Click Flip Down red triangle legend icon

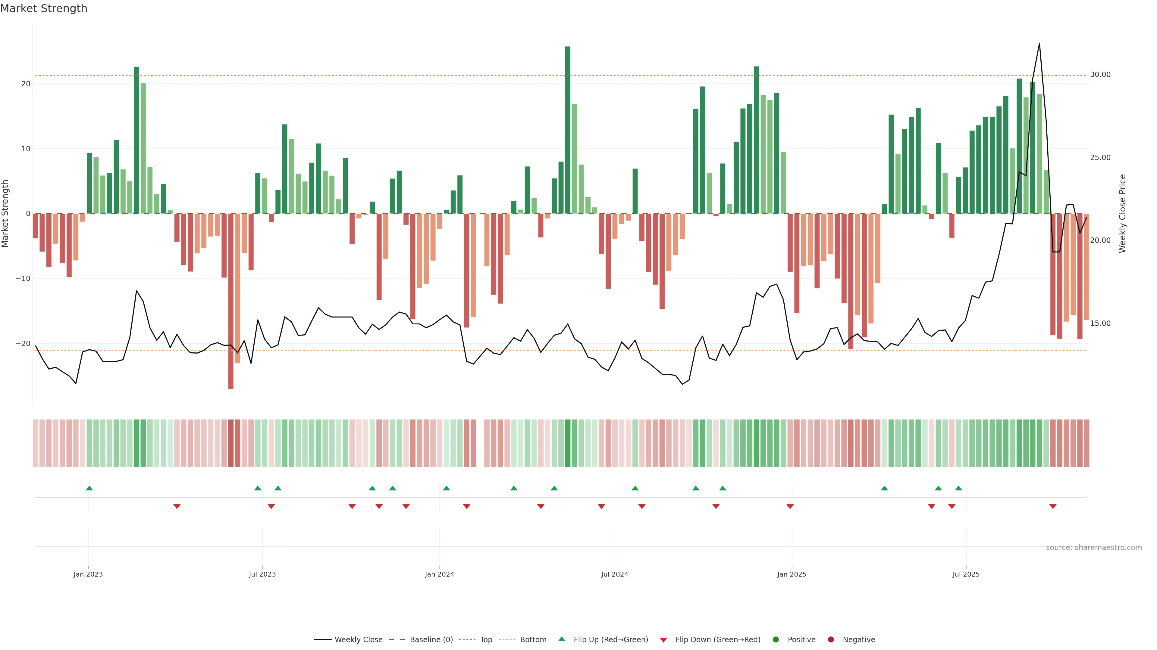[x=663, y=640]
